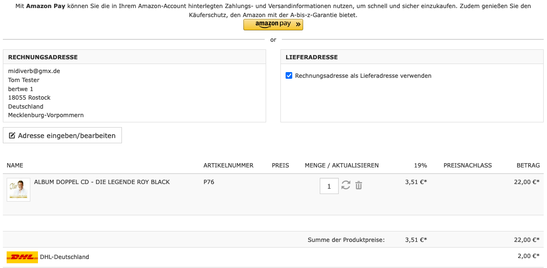This screenshot has width=547, height=268.
Task: Click the Amazon Pay button
Action: click(273, 24)
